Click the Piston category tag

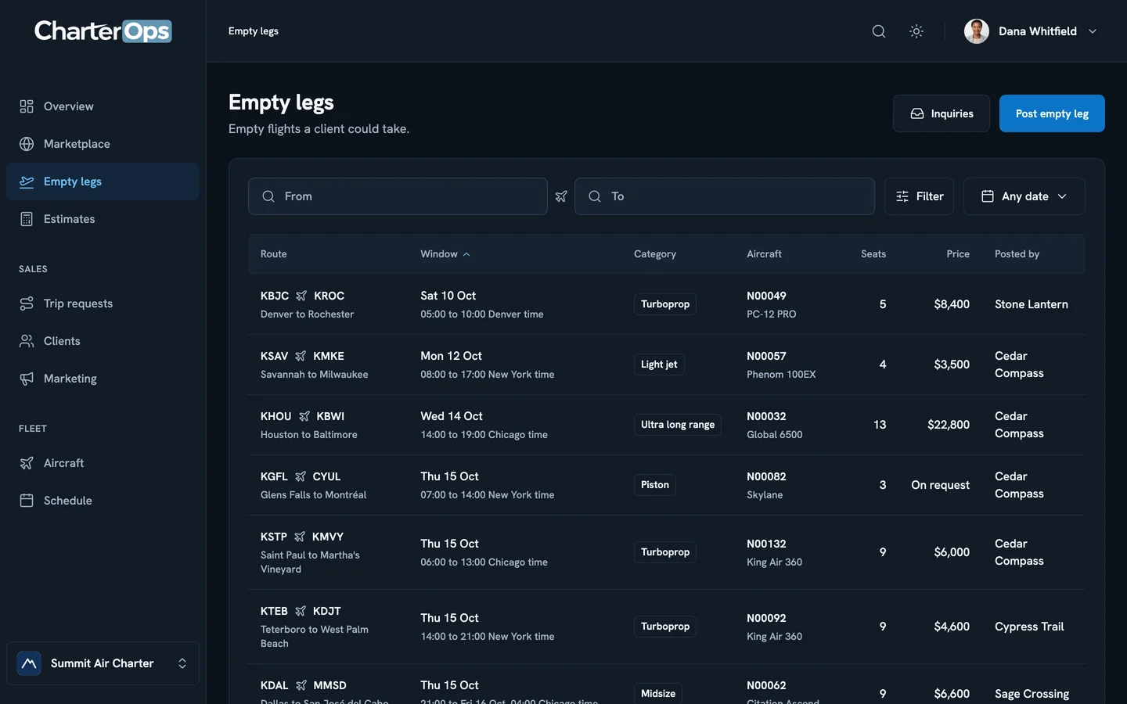click(655, 485)
